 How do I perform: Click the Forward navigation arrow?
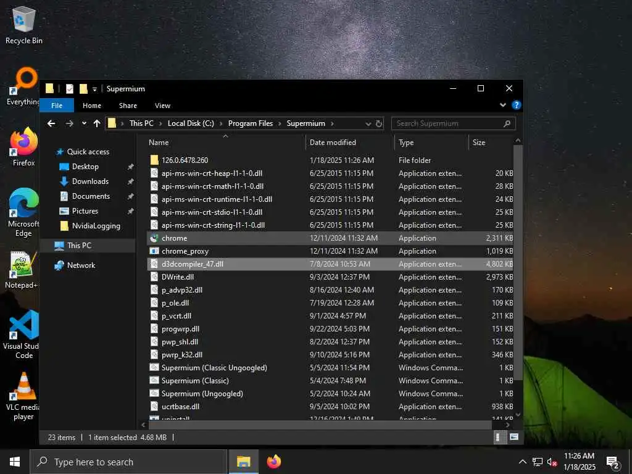69,123
